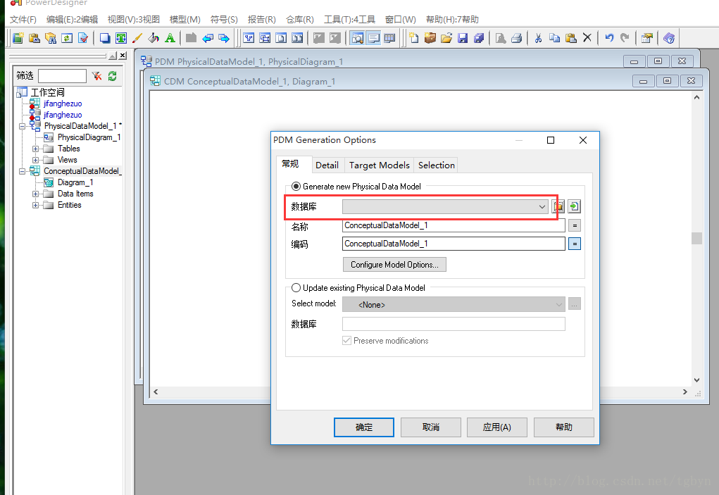Expand the Tables folder

tap(35, 149)
